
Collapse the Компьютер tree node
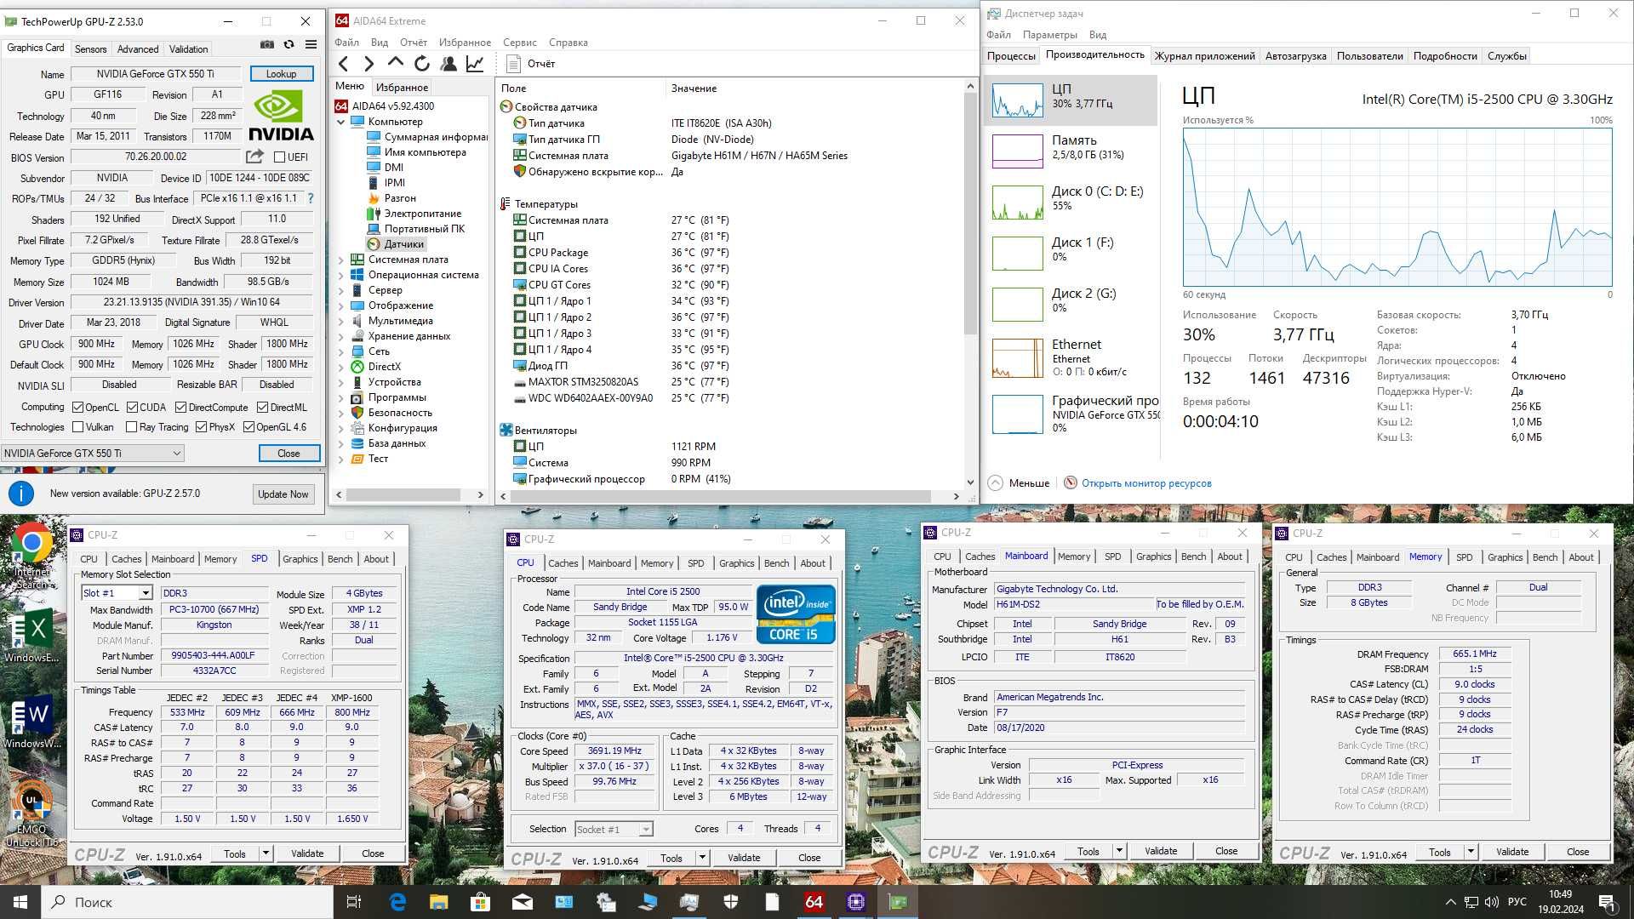[341, 122]
